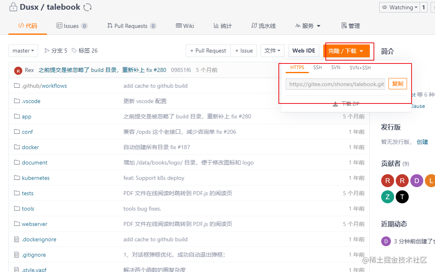
Task: Open the master branch dropdown
Action: (23, 51)
